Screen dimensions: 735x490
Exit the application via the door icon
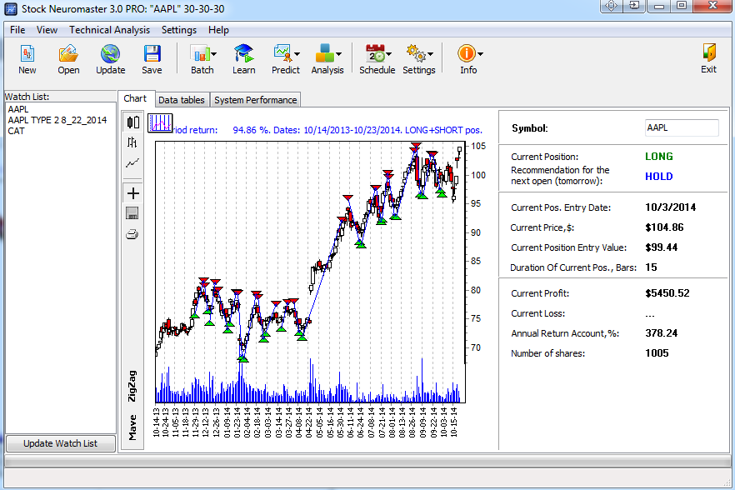[708, 59]
